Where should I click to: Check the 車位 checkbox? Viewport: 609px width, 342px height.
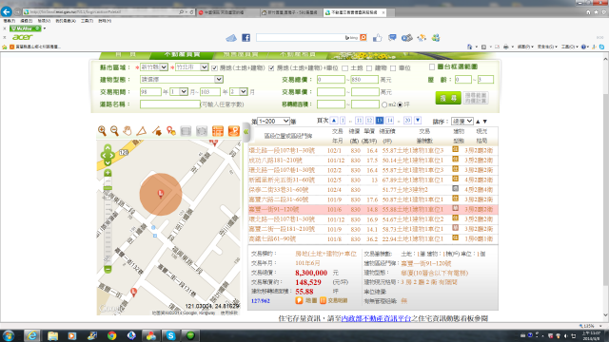[393, 68]
